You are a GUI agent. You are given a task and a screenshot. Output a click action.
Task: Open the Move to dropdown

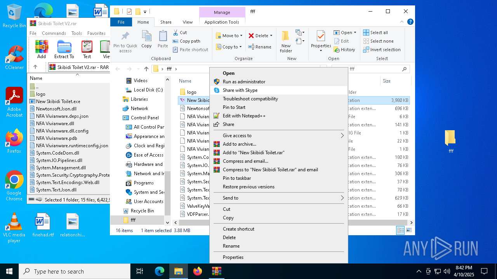pyautogui.click(x=229, y=36)
